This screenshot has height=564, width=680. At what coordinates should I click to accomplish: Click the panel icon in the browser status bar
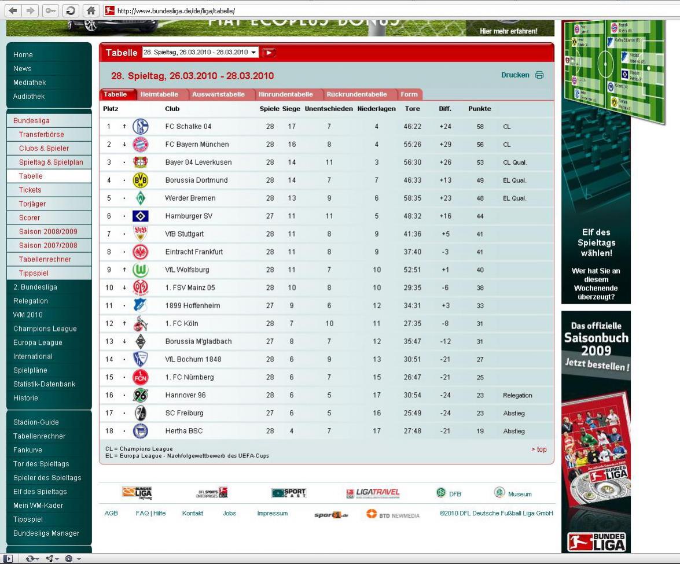8,558
